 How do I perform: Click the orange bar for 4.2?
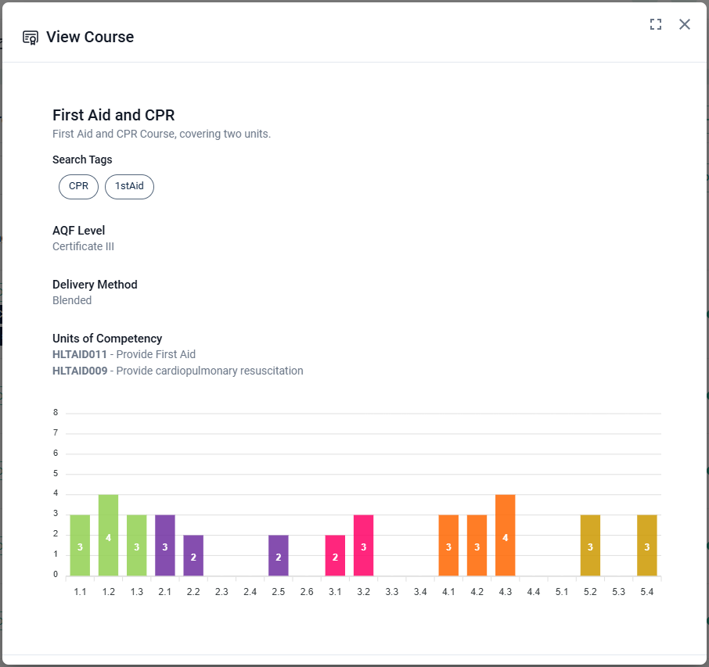click(477, 546)
